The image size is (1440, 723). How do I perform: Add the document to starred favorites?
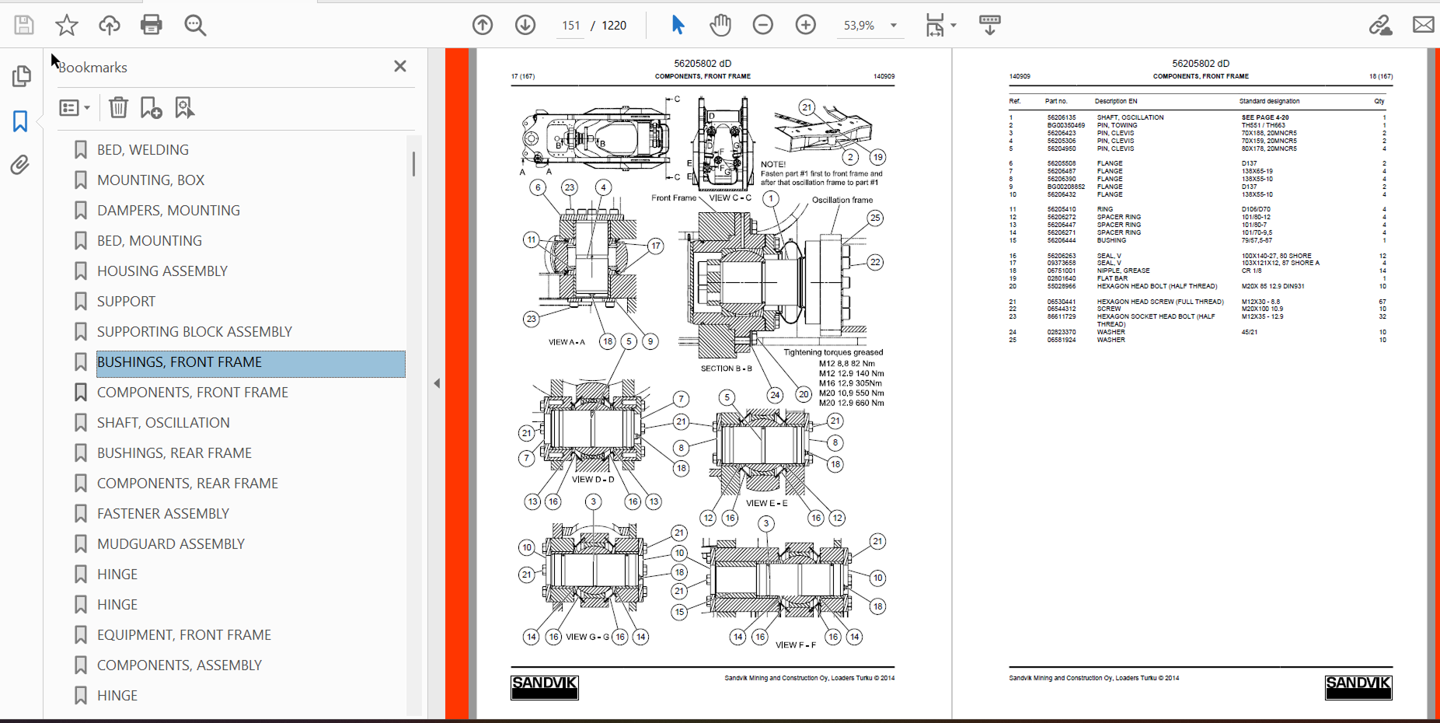tap(67, 25)
